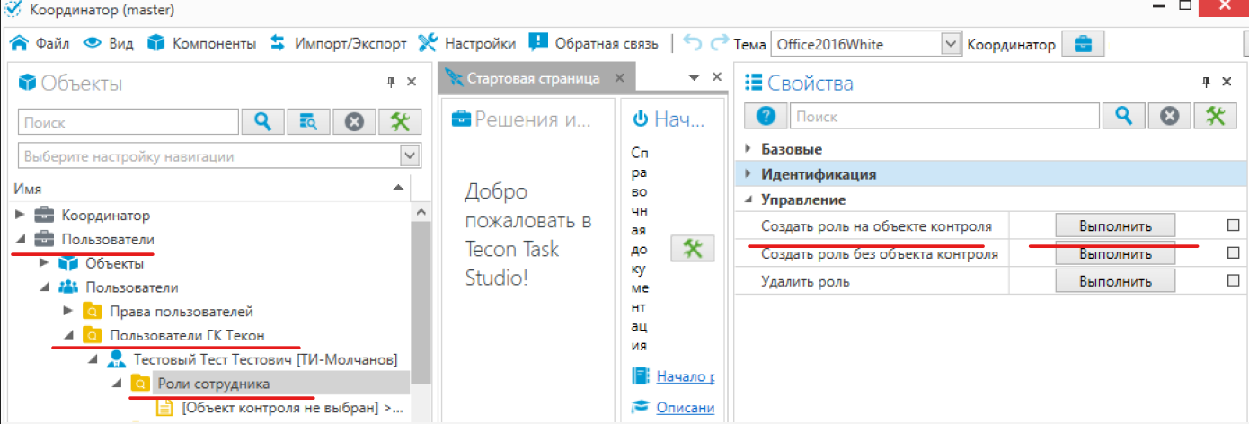Click the undo arrow in the toolbar
This screenshot has height=424, width=1249.
click(x=692, y=43)
